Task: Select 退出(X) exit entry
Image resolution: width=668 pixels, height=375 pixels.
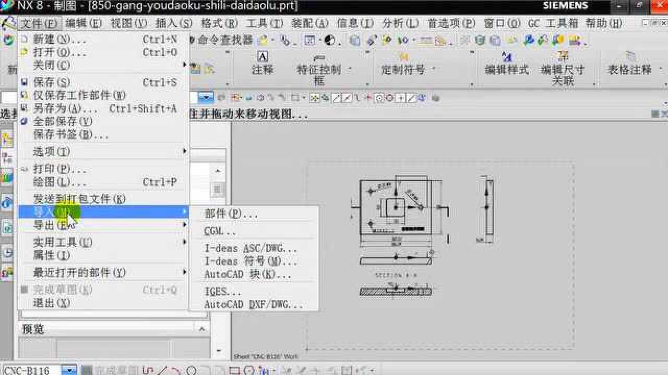Action: tap(103, 303)
